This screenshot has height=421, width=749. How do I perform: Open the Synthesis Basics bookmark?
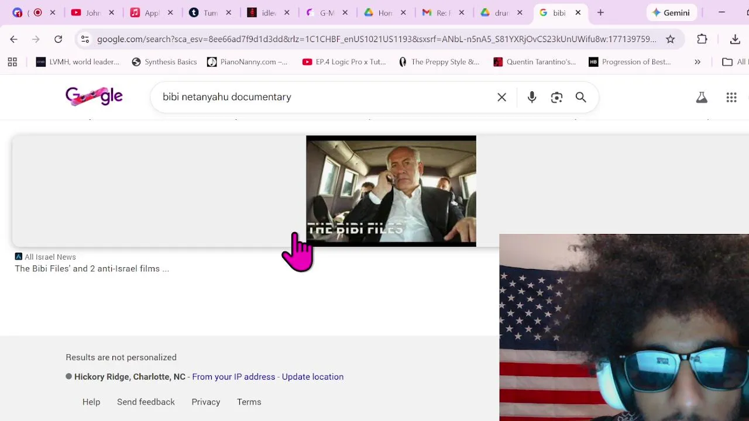pyautogui.click(x=164, y=62)
